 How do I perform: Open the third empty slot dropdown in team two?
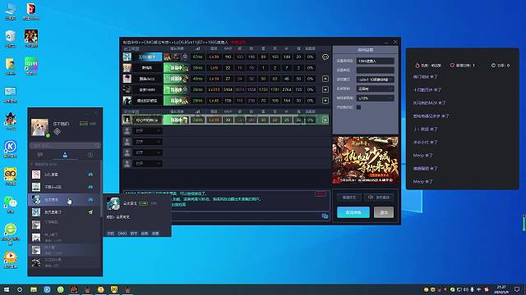148,152
